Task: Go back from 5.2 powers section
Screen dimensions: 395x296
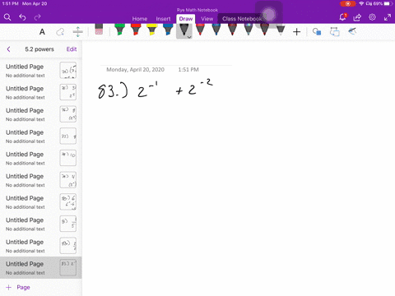Action: tap(8, 49)
